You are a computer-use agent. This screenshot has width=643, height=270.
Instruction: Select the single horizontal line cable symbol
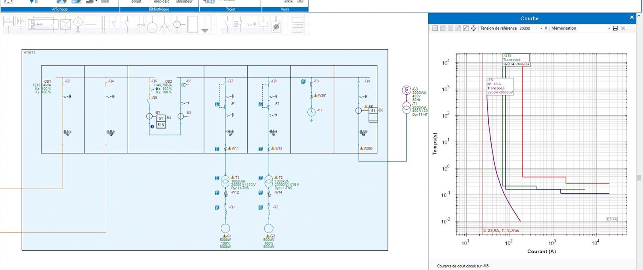[x=90, y=24]
